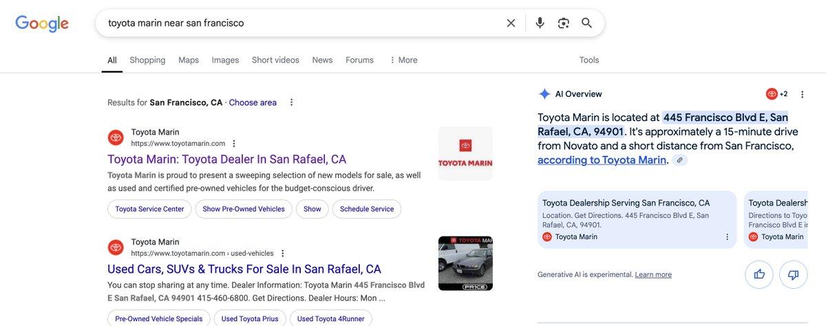Switch to the Shopping tab

147,61
